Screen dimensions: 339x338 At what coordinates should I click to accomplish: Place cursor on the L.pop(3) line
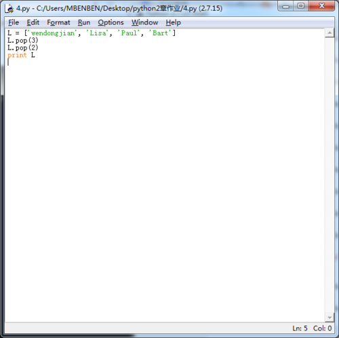pos(23,41)
